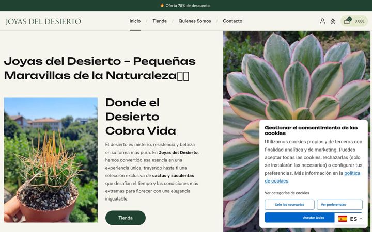This screenshot has height=232, width=372.
Task: Click the Oferta 75% de descuento banner text
Action: click(188, 6)
